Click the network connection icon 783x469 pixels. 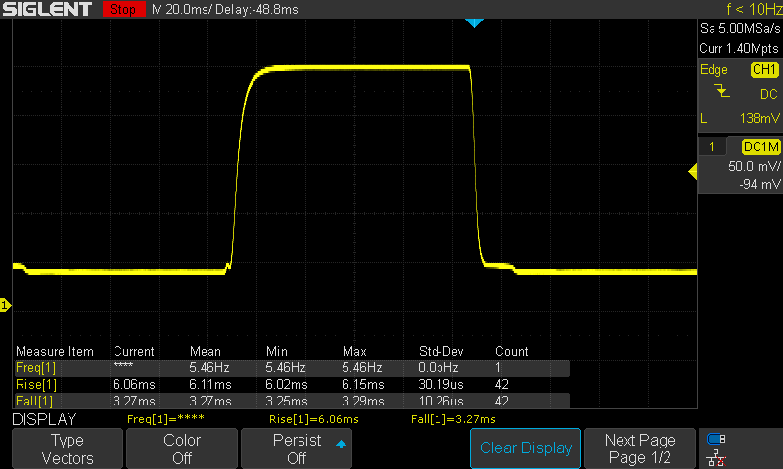(716, 458)
